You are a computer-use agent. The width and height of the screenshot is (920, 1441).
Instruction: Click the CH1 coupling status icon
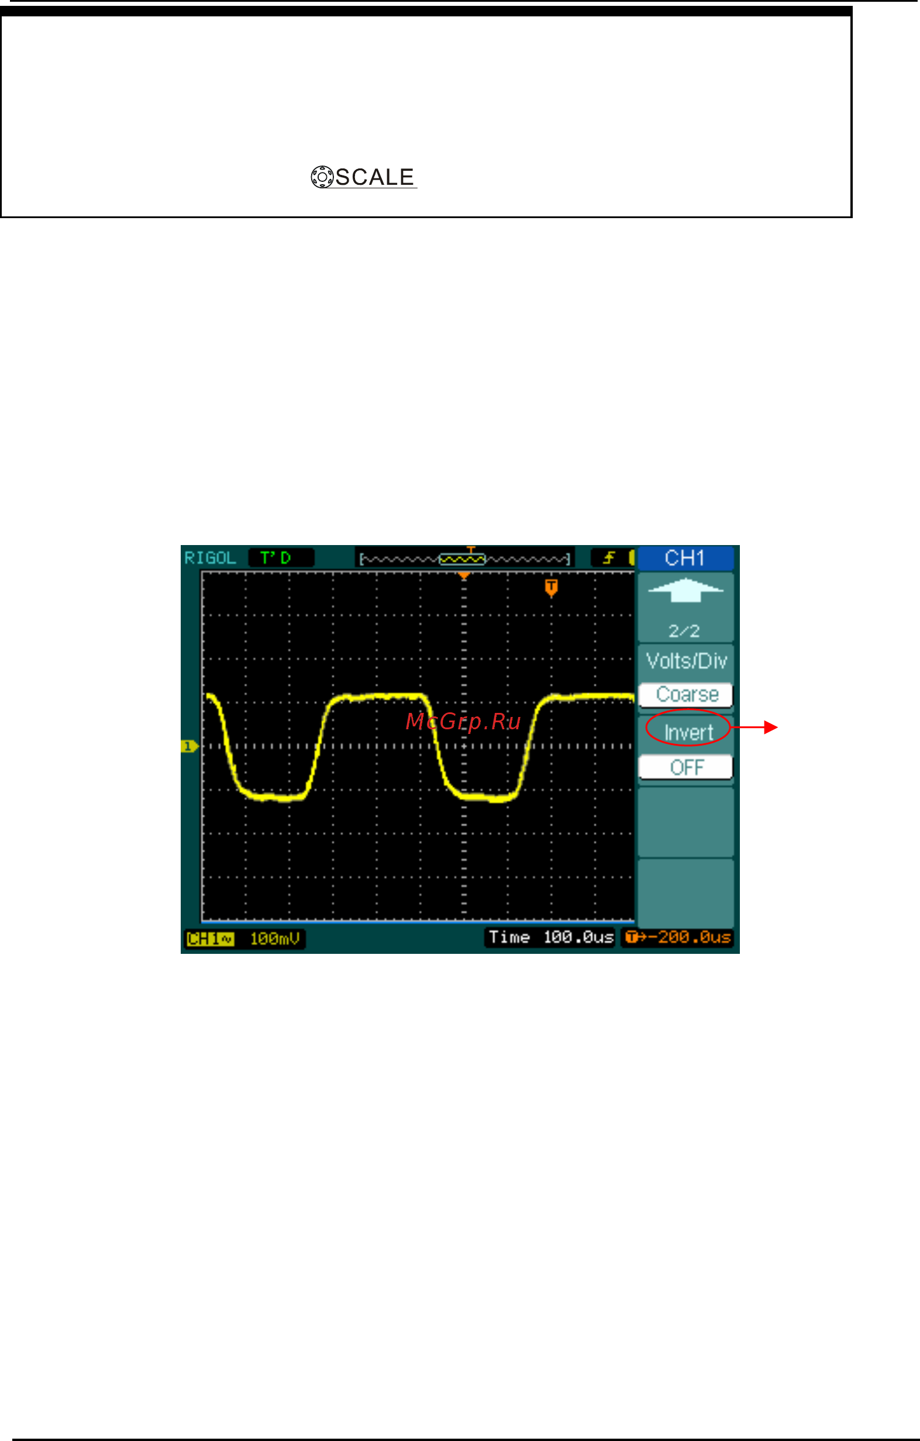click(210, 938)
